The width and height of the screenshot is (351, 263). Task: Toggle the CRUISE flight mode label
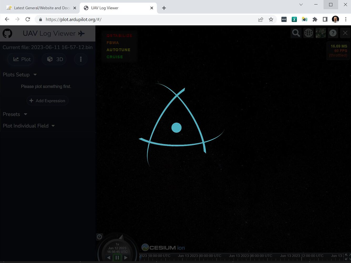115,57
